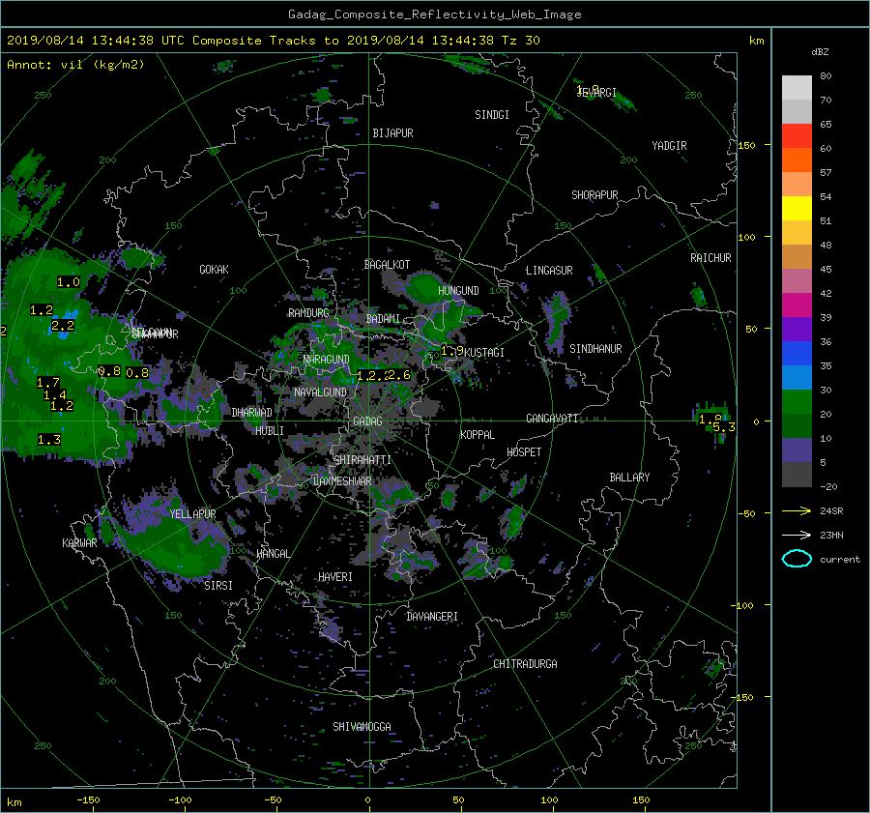Pick the bright yellow 51 dBZ swatch

(797, 209)
